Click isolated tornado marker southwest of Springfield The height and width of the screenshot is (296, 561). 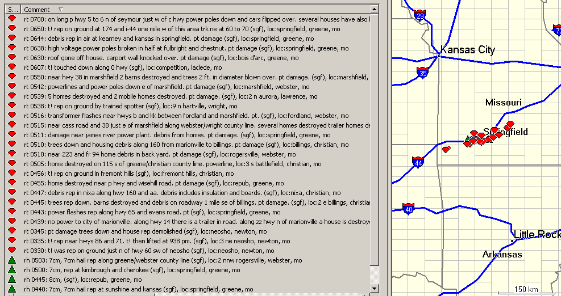tap(446, 149)
